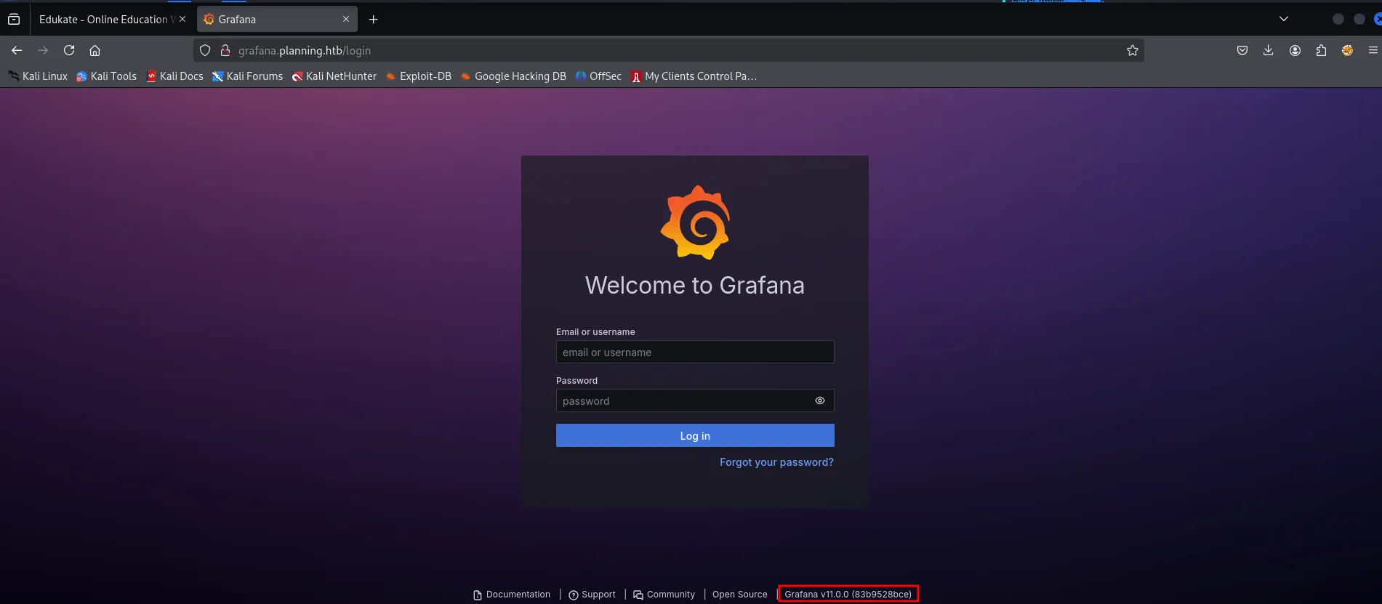The height and width of the screenshot is (604, 1382).
Task: Open the Forgot your password link
Action: [776, 462]
